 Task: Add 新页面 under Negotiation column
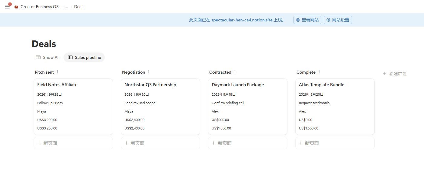click(x=161, y=143)
